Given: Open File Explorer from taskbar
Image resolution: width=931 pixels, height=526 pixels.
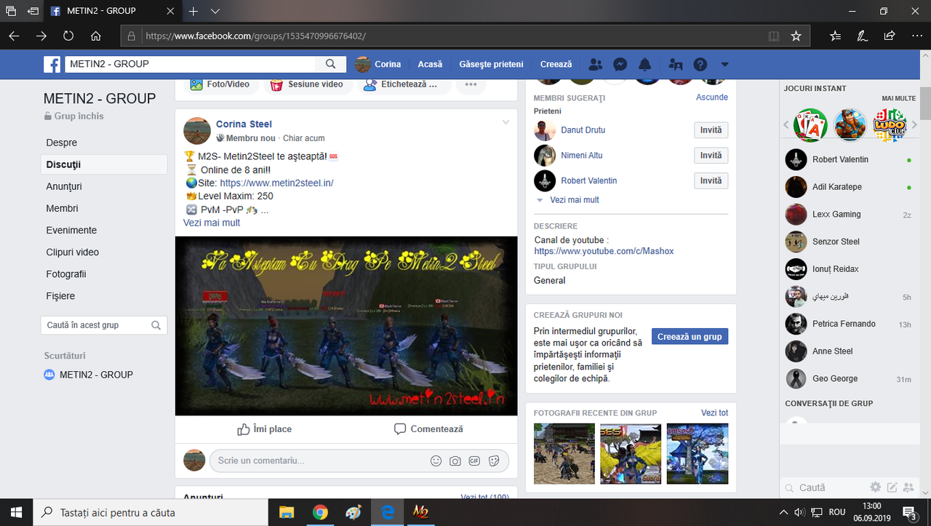Looking at the screenshot, I should point(286,512).
